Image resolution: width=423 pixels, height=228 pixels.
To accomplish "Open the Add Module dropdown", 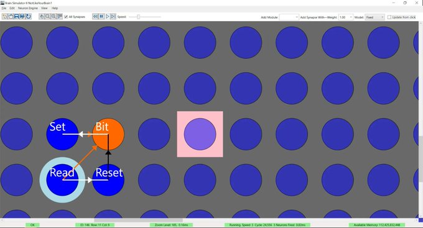I will click(x=289, y=17).
